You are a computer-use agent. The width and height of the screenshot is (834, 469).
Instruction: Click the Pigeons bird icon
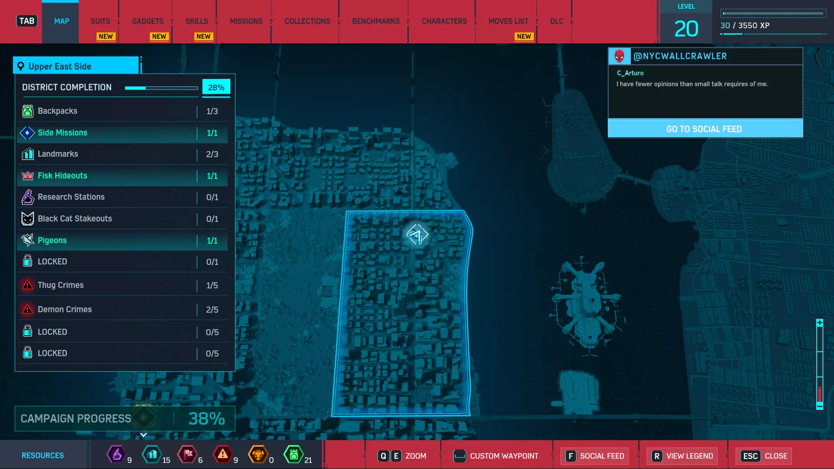point(27,240)
